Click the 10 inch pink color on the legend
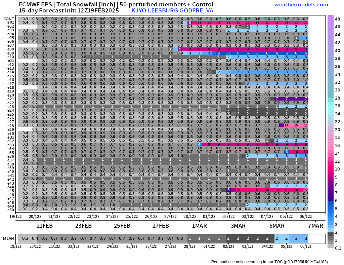344x265 pixels. pos(331,169)
